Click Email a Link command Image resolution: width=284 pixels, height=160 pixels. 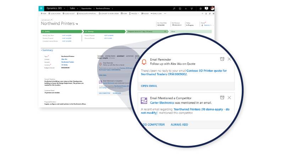tap(156, 14)
